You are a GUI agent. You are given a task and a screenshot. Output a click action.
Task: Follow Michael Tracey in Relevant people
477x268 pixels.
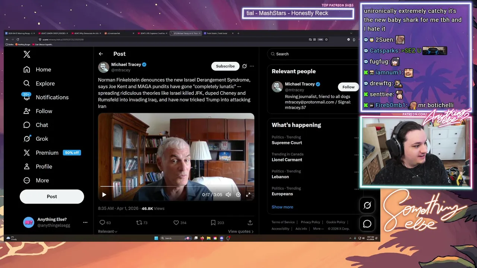click(348, 87)
